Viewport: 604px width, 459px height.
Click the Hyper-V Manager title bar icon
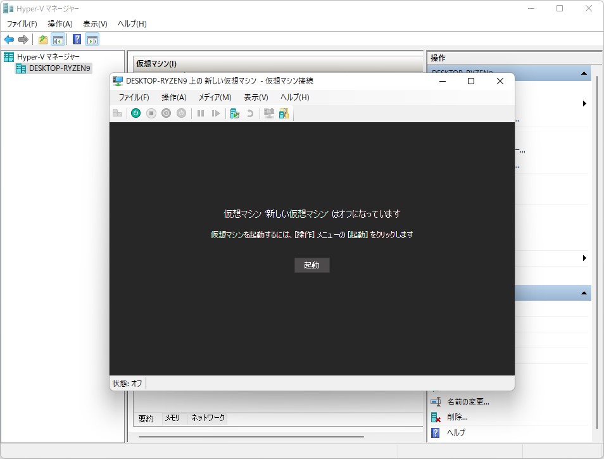[x=8, y=8]
